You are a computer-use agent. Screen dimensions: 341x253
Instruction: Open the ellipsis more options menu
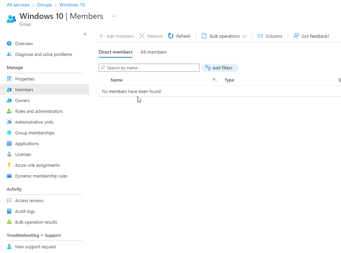tap(114, 16)
